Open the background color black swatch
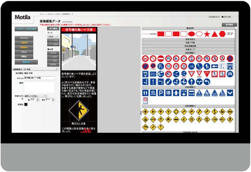The height and width of the screenshot is (172, 251). (x=26, y=104)
